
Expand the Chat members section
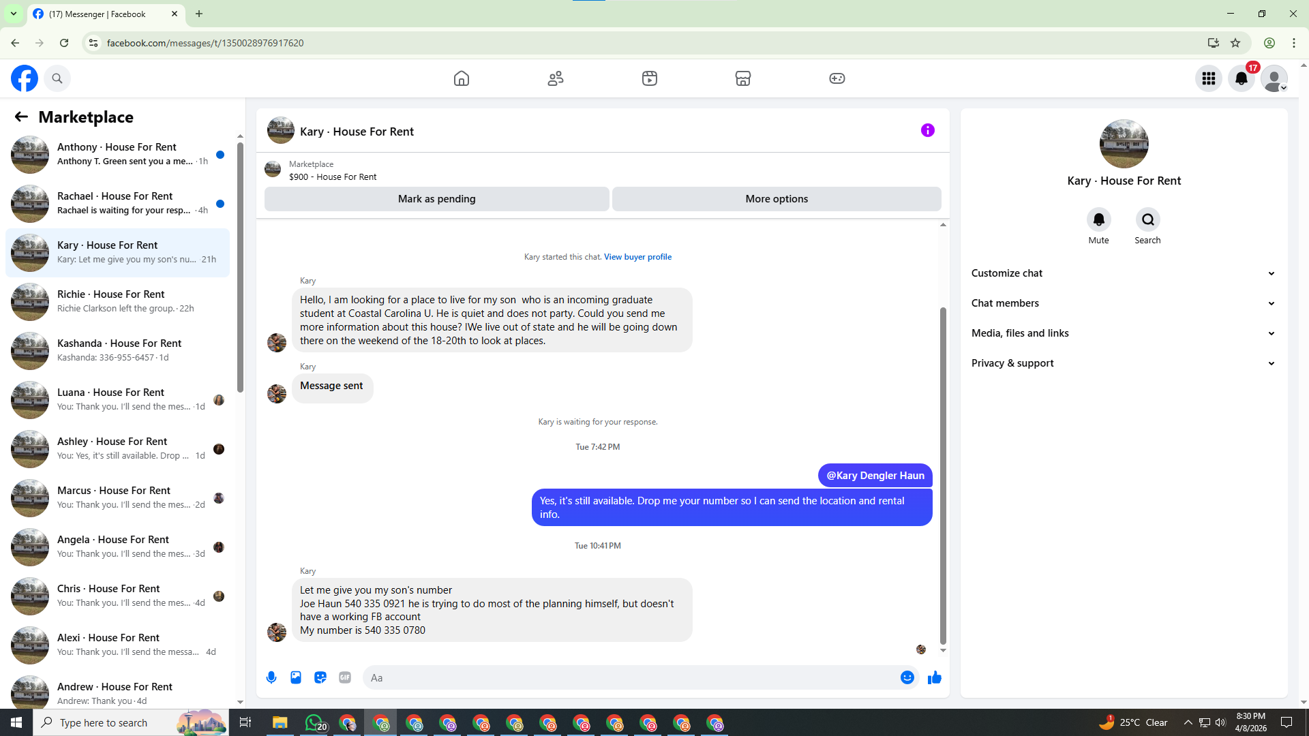1124,303
